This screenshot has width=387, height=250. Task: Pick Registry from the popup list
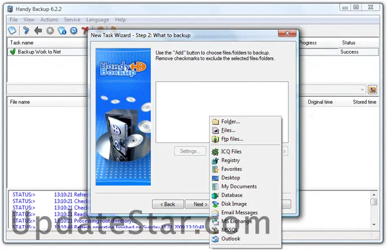(246, 160)
